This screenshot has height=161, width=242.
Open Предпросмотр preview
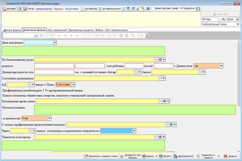[x=183, y=156]
